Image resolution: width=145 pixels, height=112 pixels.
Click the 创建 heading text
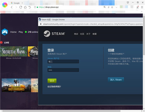tap(111, 50)
